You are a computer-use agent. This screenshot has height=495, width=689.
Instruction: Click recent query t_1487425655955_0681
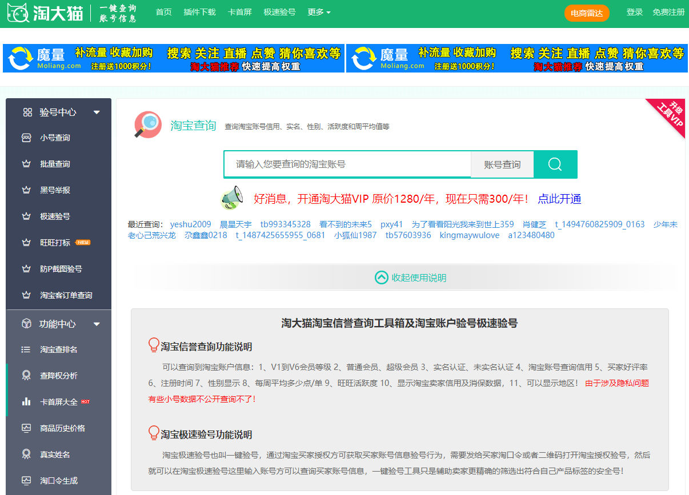(281, 235)
